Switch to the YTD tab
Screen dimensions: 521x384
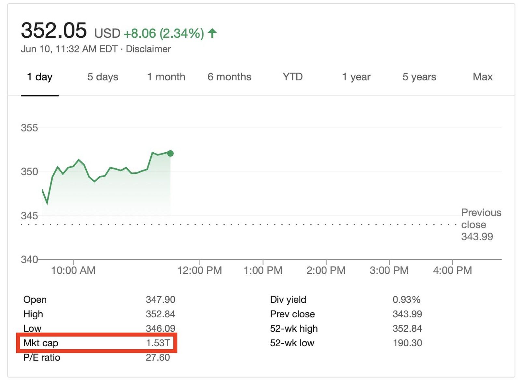292,77
